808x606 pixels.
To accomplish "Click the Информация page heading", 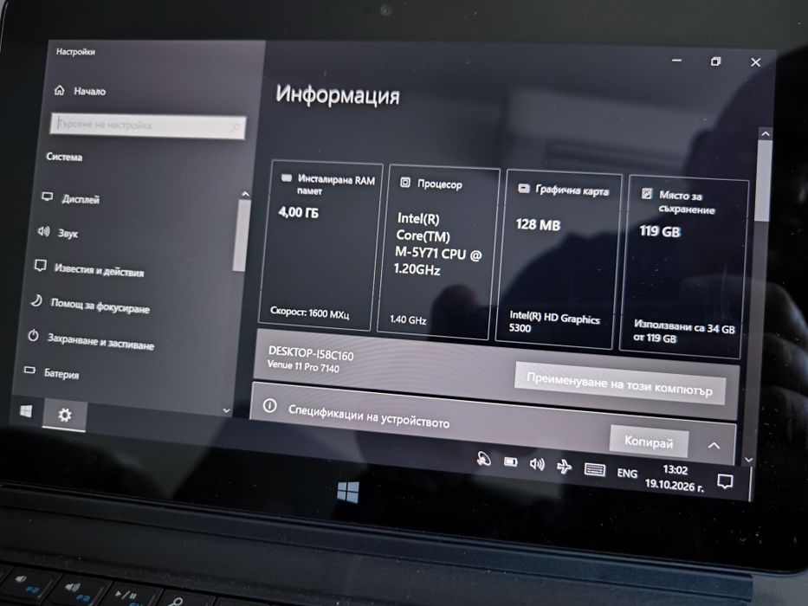I will [338, 95].
